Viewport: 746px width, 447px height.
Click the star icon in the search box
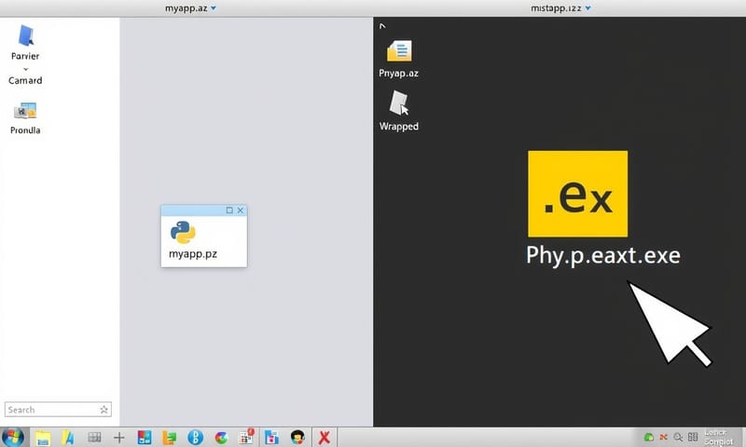(x=104, y=410)
